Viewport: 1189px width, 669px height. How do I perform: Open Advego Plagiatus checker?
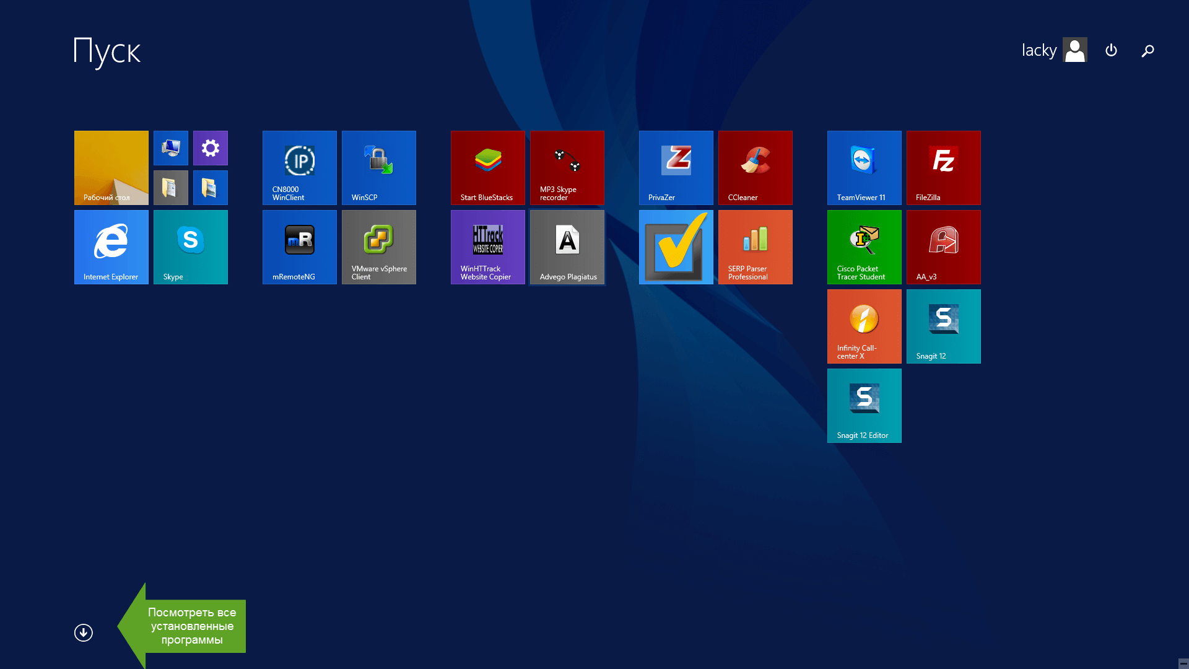[567, 247]
